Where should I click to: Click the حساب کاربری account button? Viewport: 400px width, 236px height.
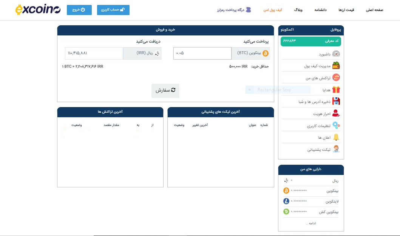tap(113, 10)
